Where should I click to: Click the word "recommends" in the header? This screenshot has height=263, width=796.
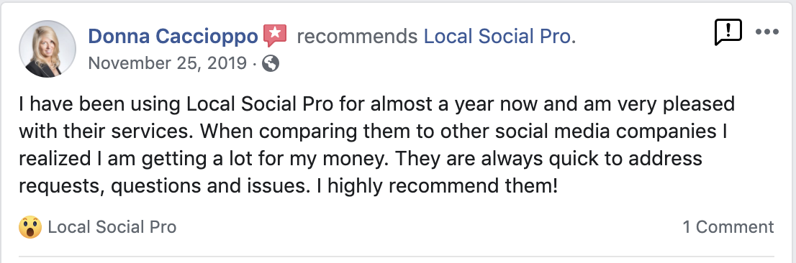tap(357, 36)
